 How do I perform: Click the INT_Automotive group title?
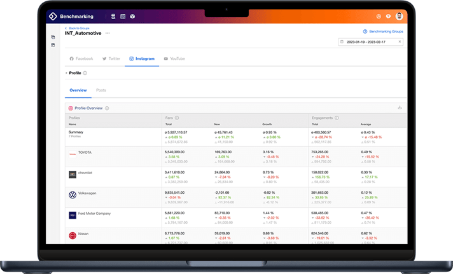(x=83, y=33)
